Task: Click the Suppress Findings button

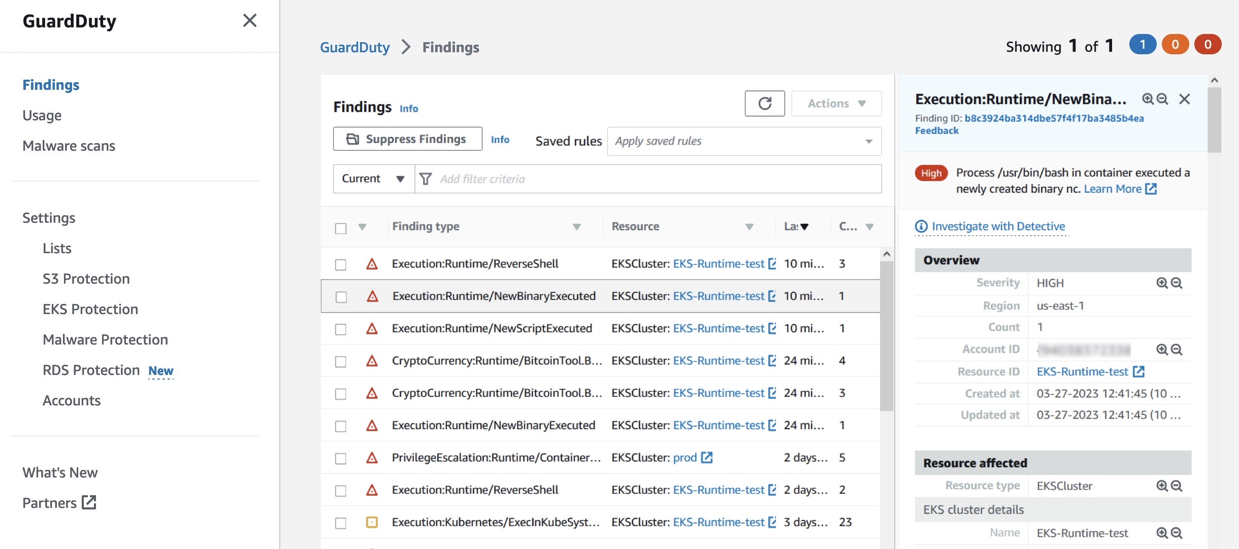Action: pos(408,139)
